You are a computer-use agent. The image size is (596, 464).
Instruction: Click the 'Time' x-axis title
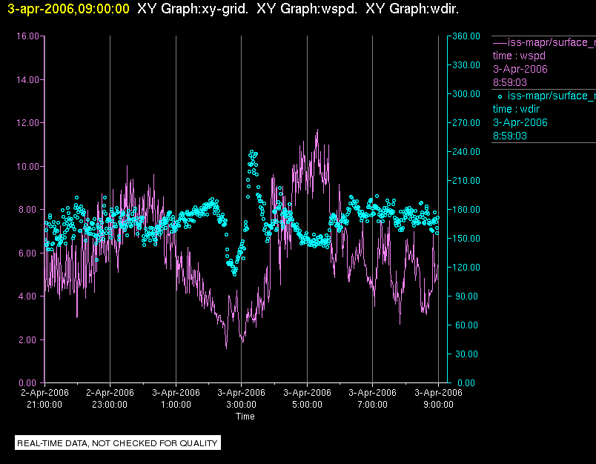[245, 417]
